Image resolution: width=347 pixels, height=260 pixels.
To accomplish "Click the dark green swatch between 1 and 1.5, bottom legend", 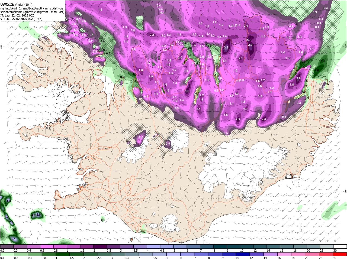I will tap(63, 254).
